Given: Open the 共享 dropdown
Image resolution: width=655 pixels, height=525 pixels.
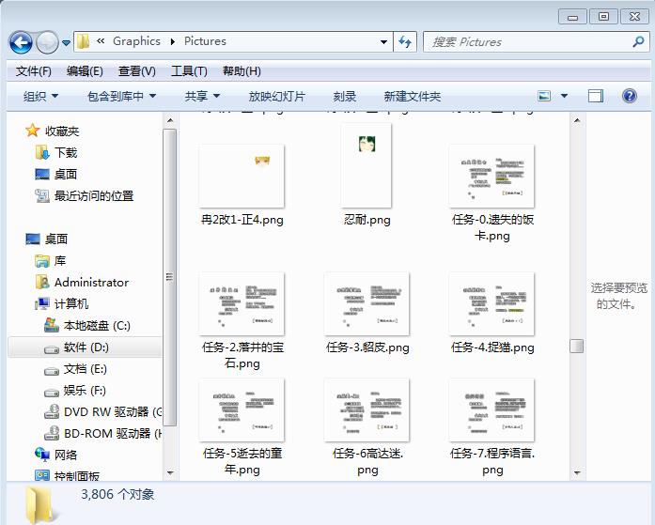Looking at the screenshot, I should click(202, 97).
